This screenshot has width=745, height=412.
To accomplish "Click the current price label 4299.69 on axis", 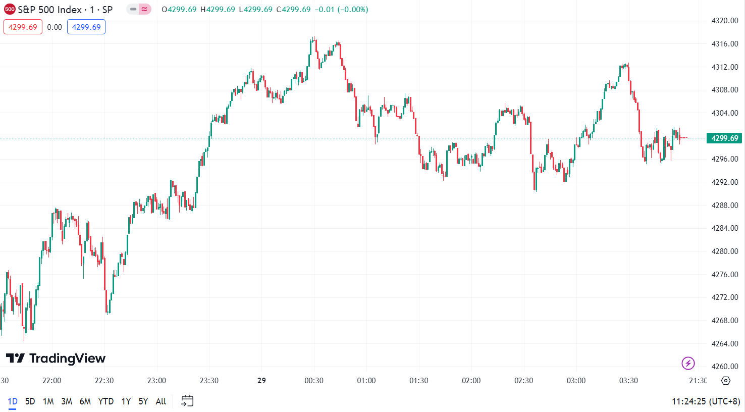I will point(724,138).
